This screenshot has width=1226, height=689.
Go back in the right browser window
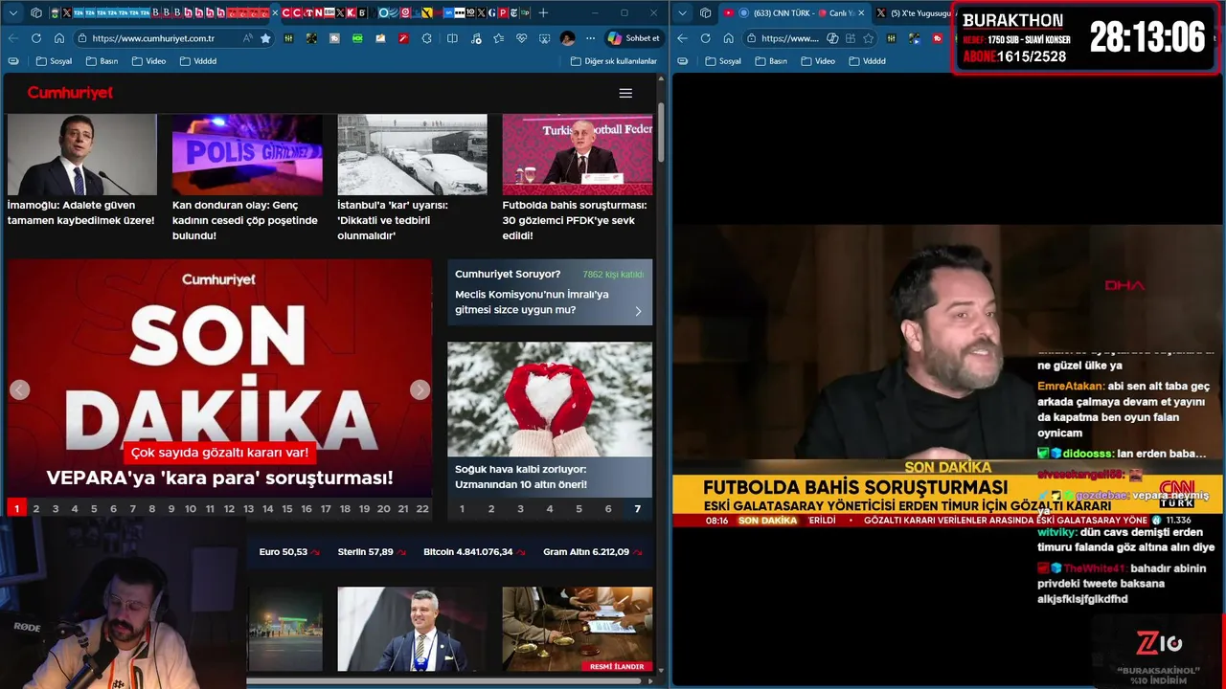pos(682,38)
